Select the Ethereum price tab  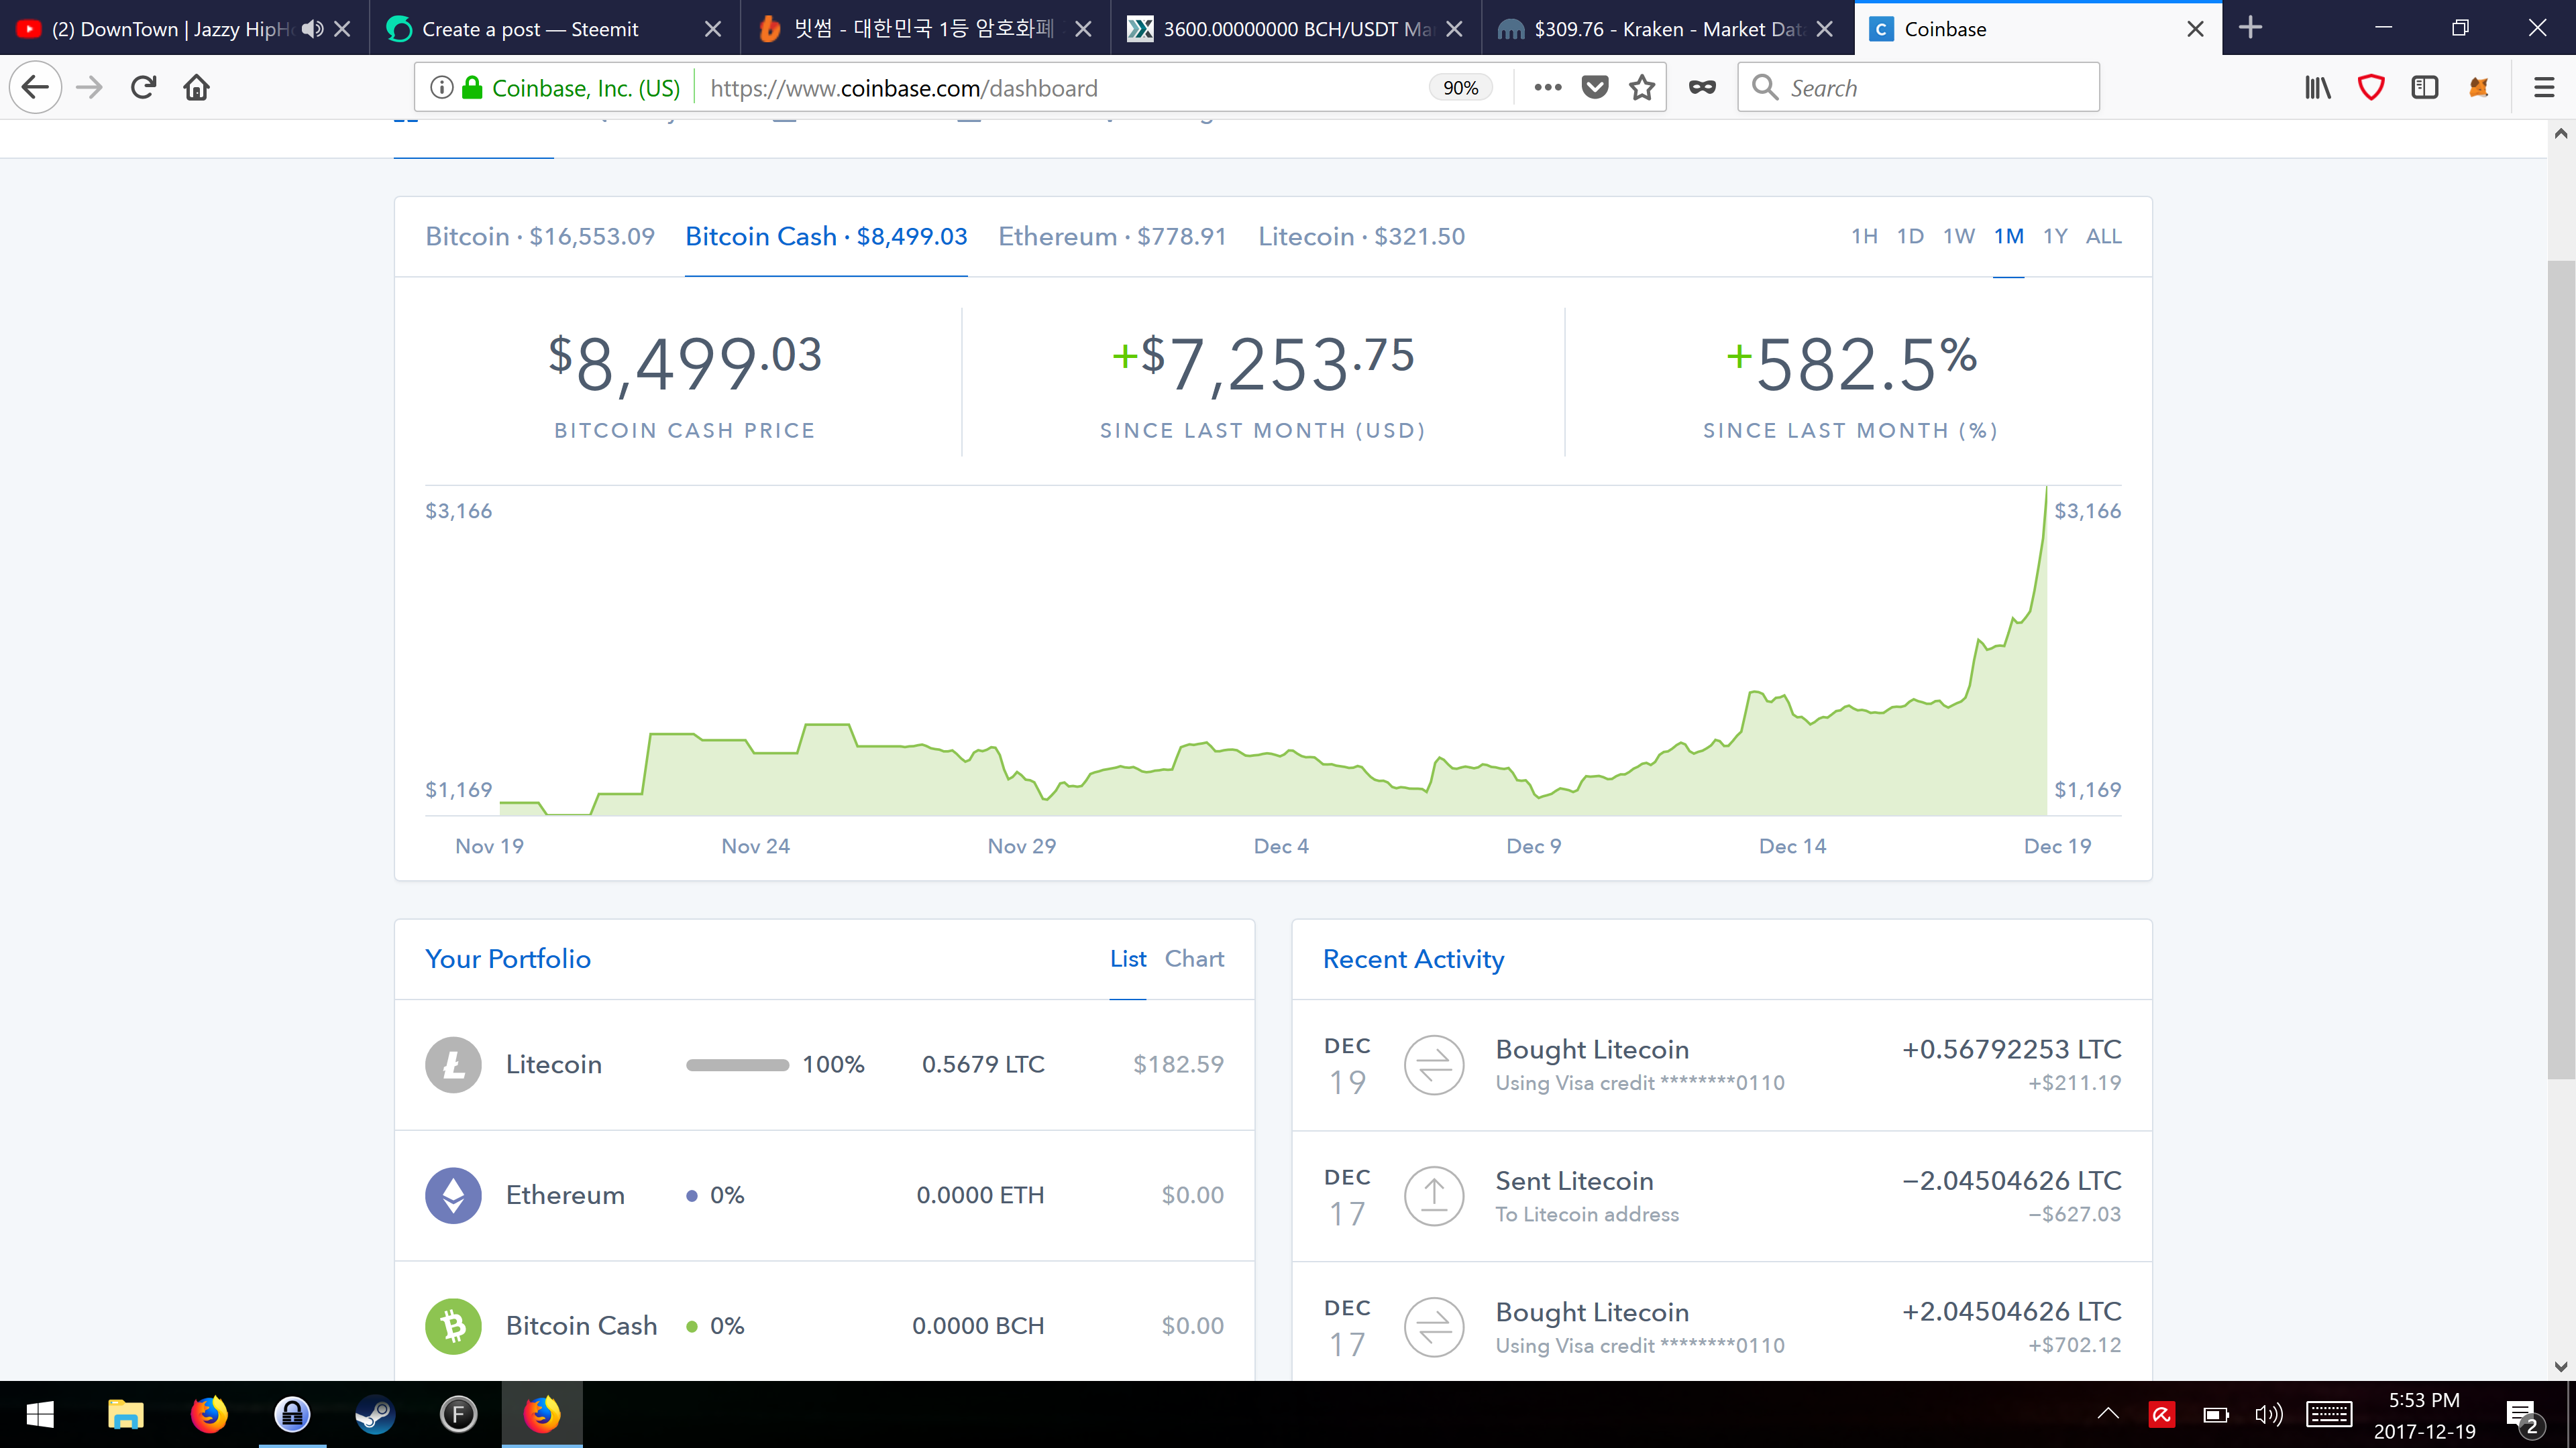[1112, 236]
